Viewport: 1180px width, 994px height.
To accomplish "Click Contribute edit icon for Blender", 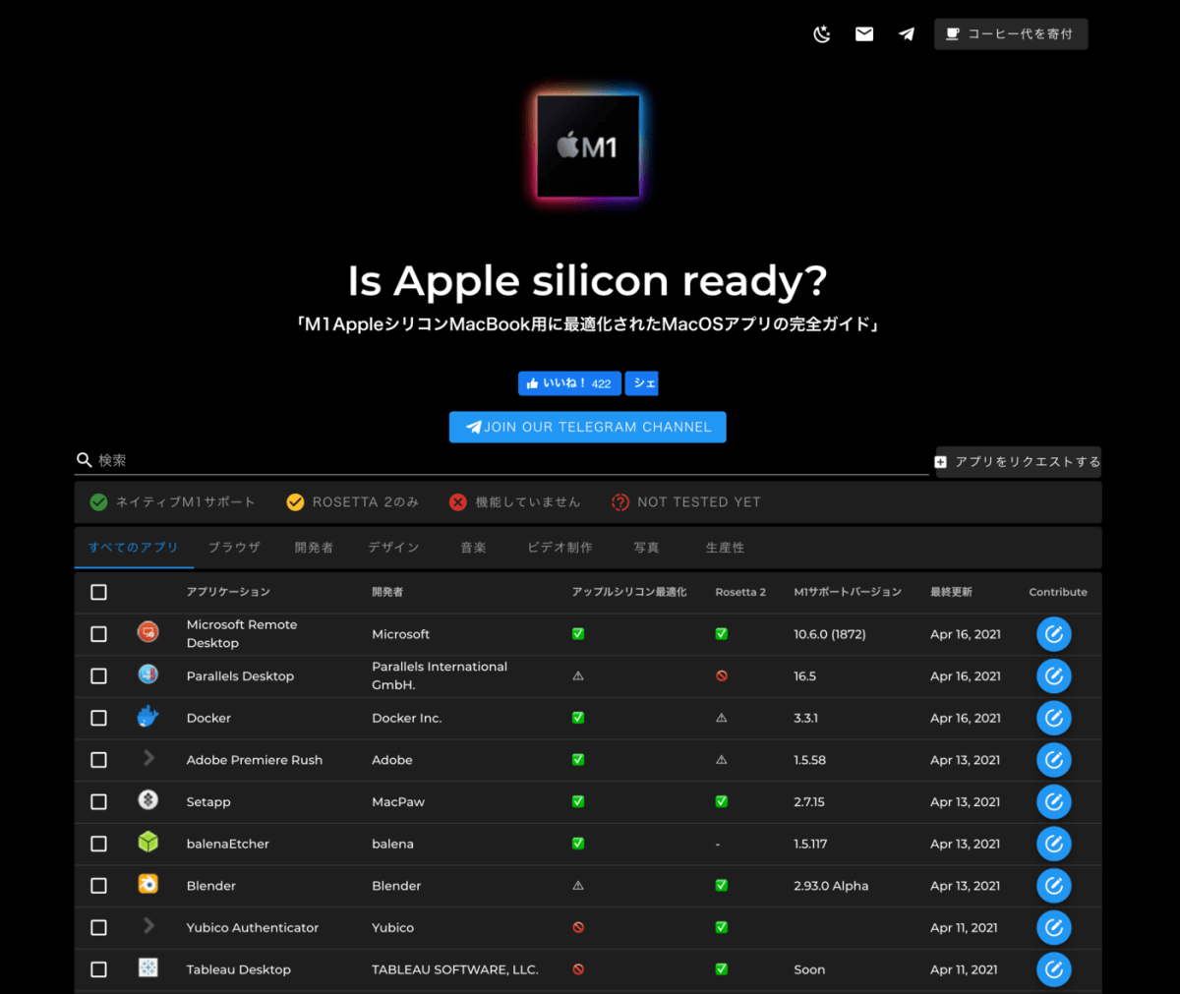I will click(x=1054, y=886).
